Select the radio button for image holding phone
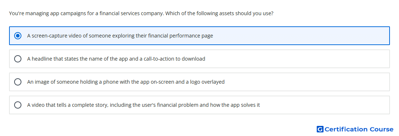 pos(18,82)
